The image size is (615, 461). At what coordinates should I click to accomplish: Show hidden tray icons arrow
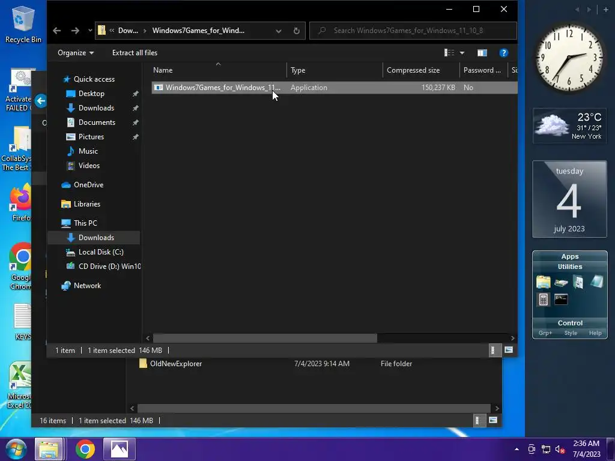click(517, 449)
